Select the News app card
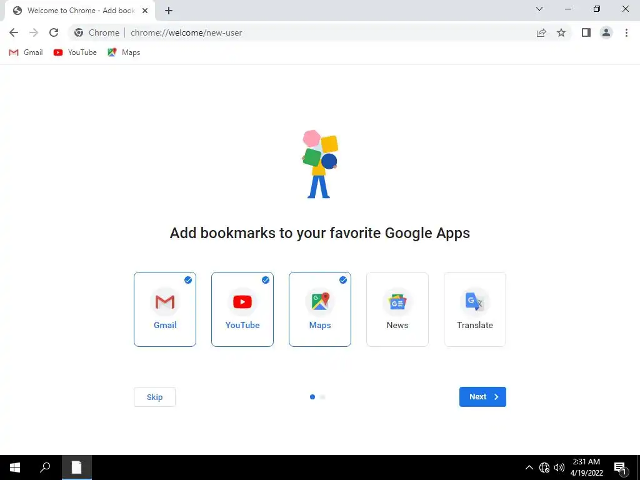The image size is (640, 480). 397,309
